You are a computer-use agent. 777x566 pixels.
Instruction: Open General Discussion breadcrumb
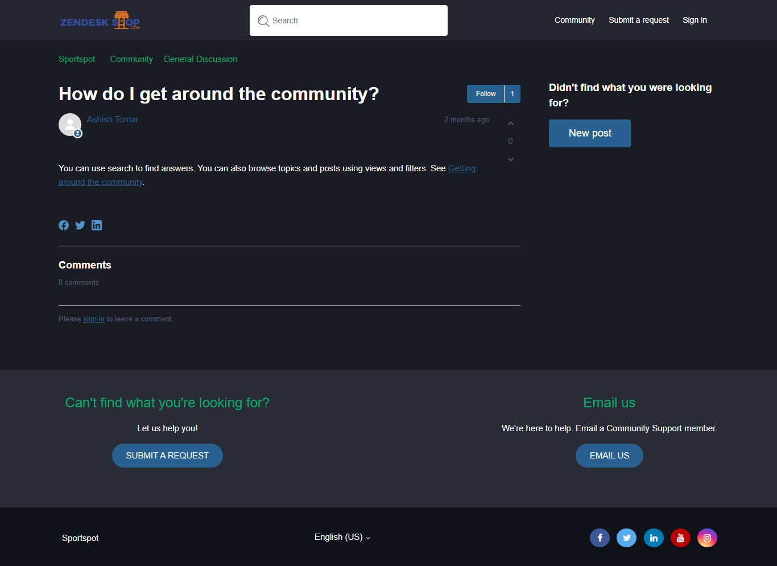[x=200, y=59]
